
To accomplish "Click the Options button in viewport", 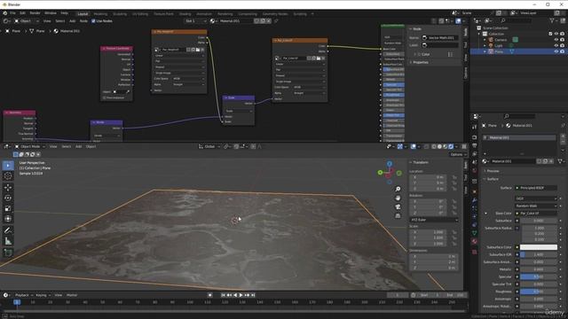I will tap(457, 154).
